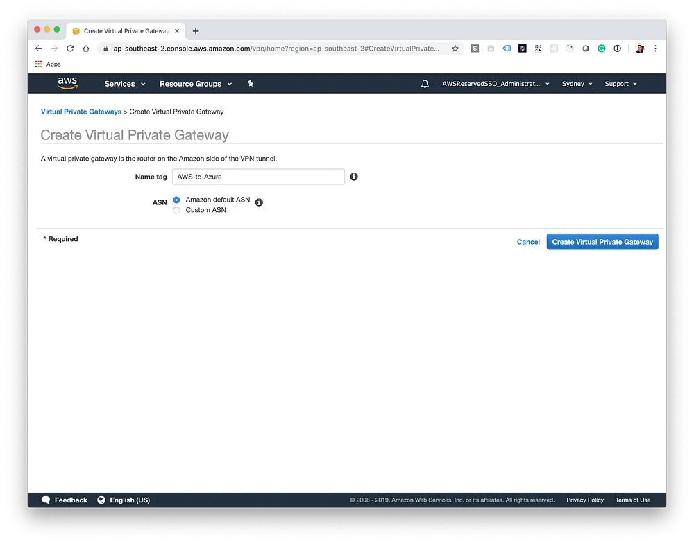Viewport: 694px width, 544px height.
Task: Select Custom ASN radio button
Action: click(176, 211)
